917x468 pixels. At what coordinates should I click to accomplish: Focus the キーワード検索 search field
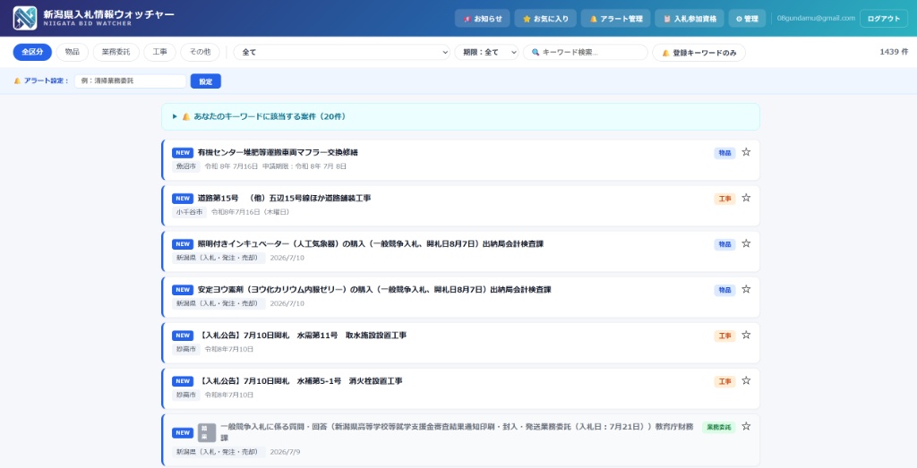[586, 52]
